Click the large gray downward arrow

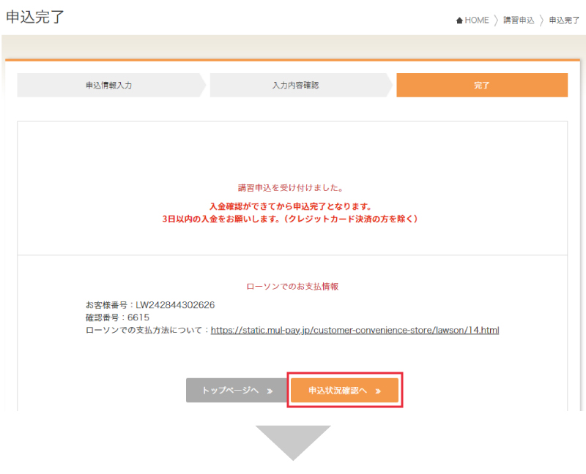(x=292, y=442)
